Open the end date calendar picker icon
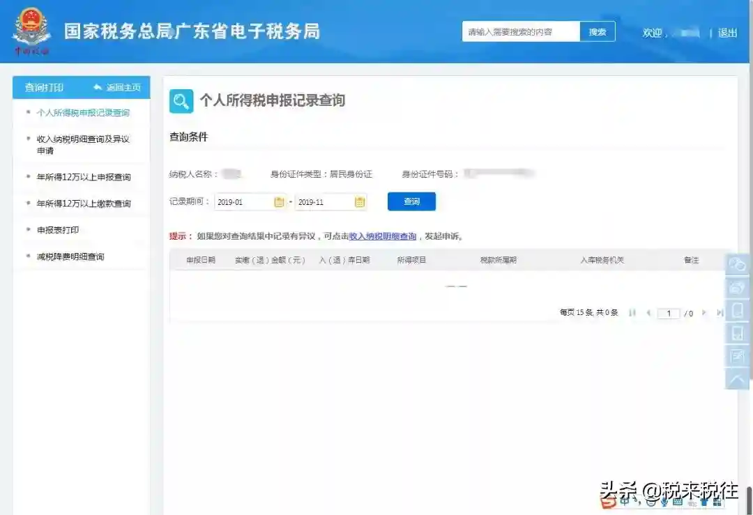This screenshot has height=515, width=753. [x=360, y=202]
